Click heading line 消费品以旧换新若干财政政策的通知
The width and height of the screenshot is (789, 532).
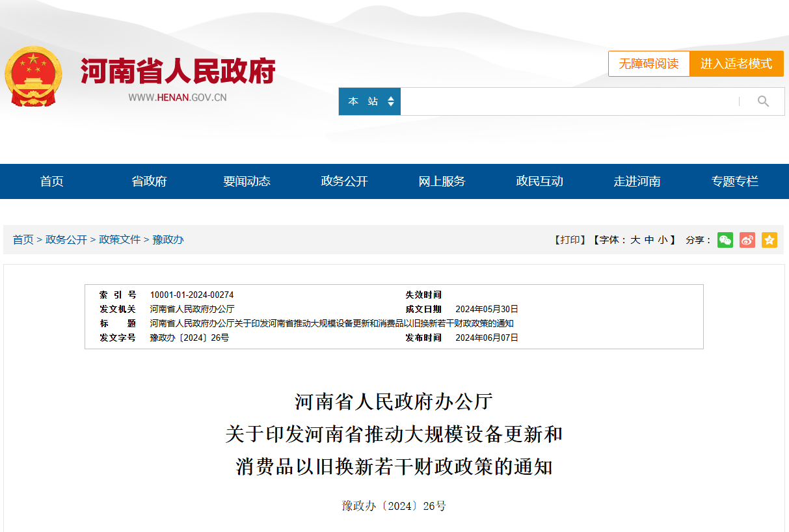pyautogui.click(x=394, y=467)
